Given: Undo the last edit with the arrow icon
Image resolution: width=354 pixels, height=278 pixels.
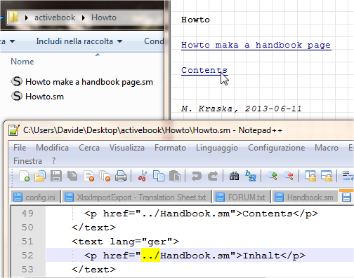Looking at the screenshot, I should [x=196, y=176].
